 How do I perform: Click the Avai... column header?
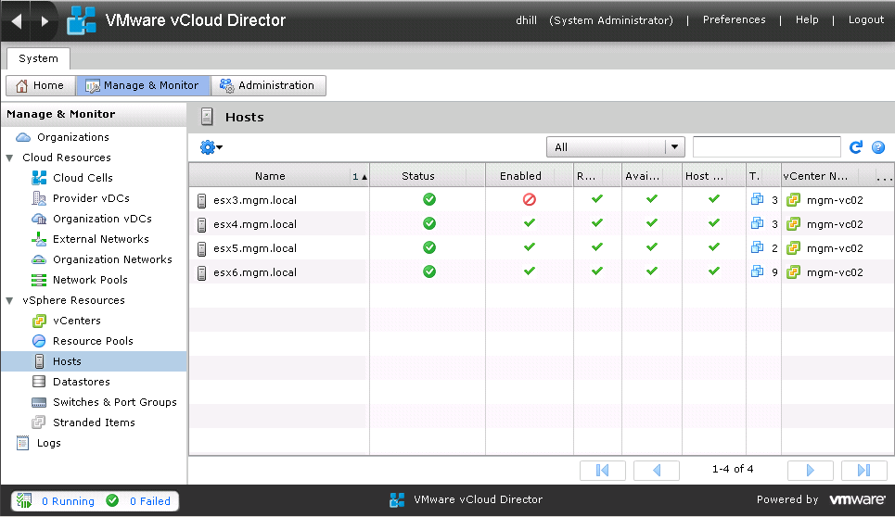pos(652,176)
